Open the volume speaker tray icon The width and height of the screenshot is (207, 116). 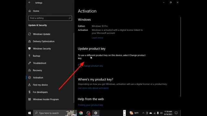coord(161,113)
